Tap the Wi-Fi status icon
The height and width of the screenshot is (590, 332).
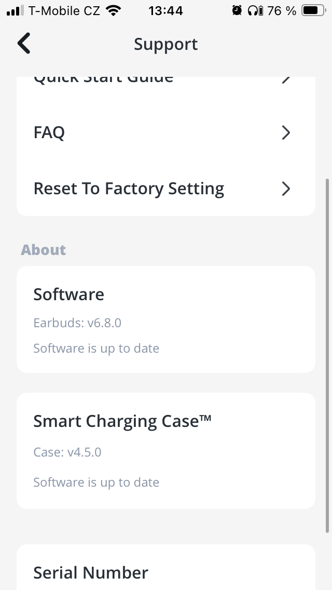coord(112,10)
